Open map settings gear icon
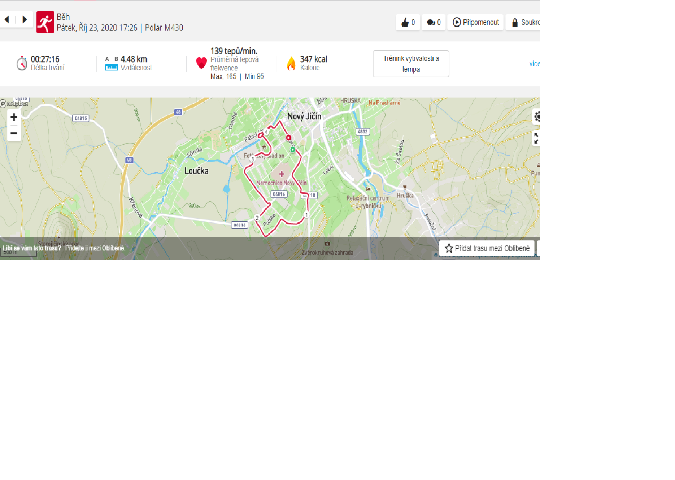This screenshot has height=480, width=675. tap(537, 116)
